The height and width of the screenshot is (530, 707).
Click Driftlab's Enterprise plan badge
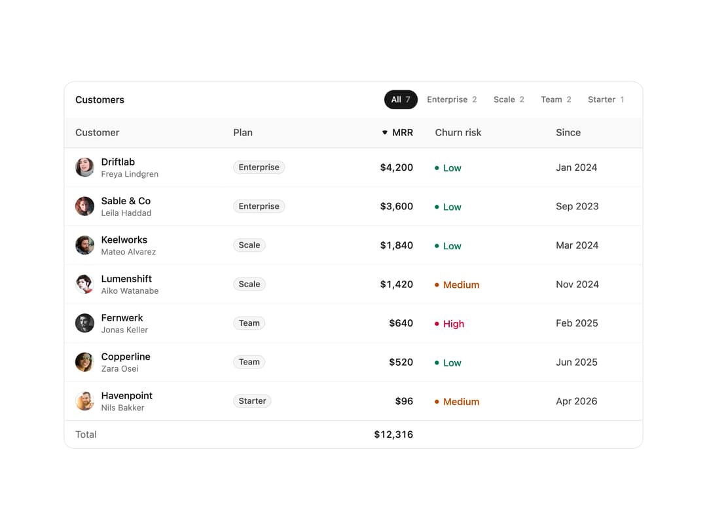coord(259,168)
